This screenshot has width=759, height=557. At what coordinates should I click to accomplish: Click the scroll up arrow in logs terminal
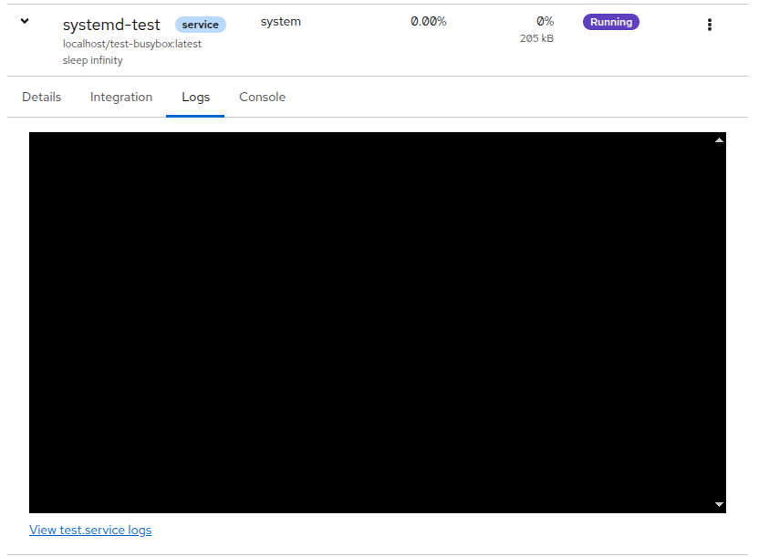point(719,140)
